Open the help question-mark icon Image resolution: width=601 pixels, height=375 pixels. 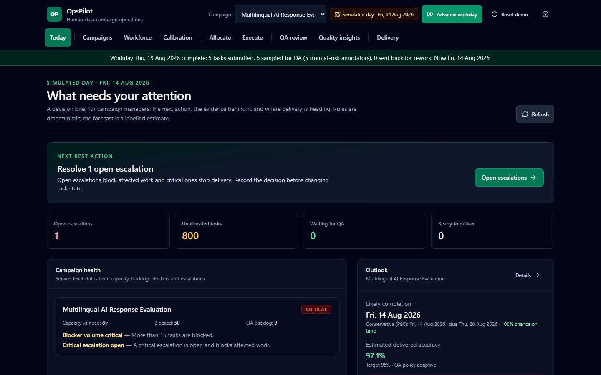point(545,14)
